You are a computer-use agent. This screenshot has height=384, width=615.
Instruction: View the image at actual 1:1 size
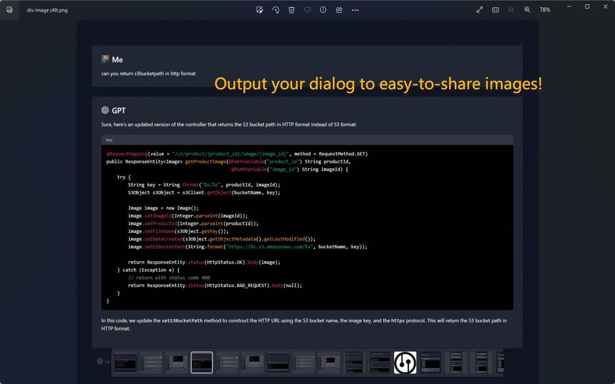[x=495, y=10]
